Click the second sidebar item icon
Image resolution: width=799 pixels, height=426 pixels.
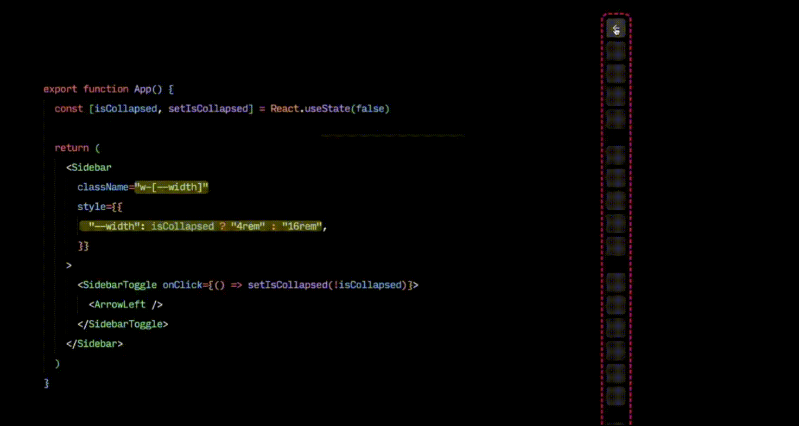(x=616, y=74)
